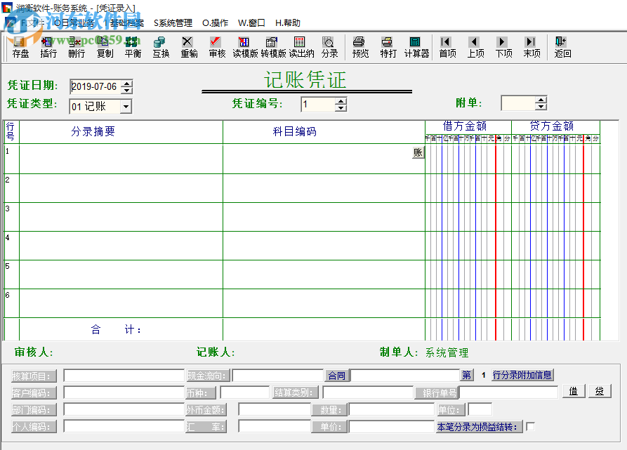Click the 现金流向 input field
This screenshot has width=627, height=450.
click(278, 376)
